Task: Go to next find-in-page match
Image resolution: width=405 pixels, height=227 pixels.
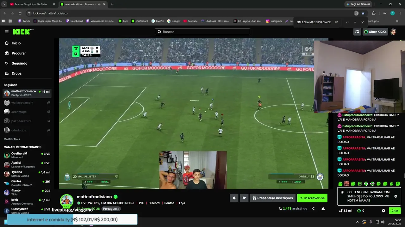Action: pos(355,22)
